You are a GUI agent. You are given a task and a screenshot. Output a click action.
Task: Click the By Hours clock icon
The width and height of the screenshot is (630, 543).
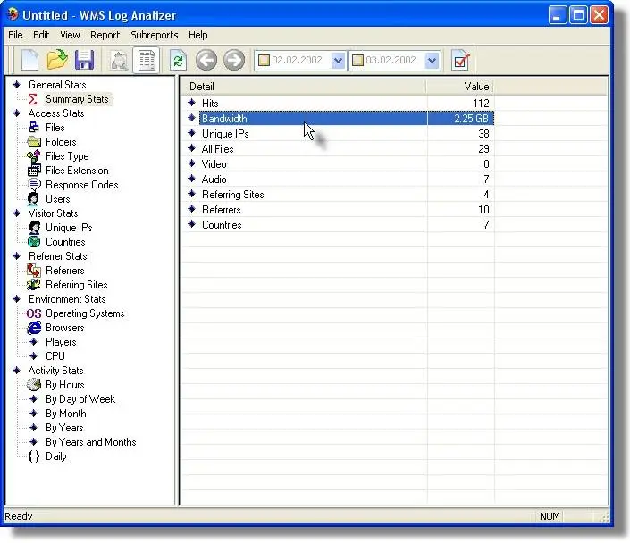point(34,385)
